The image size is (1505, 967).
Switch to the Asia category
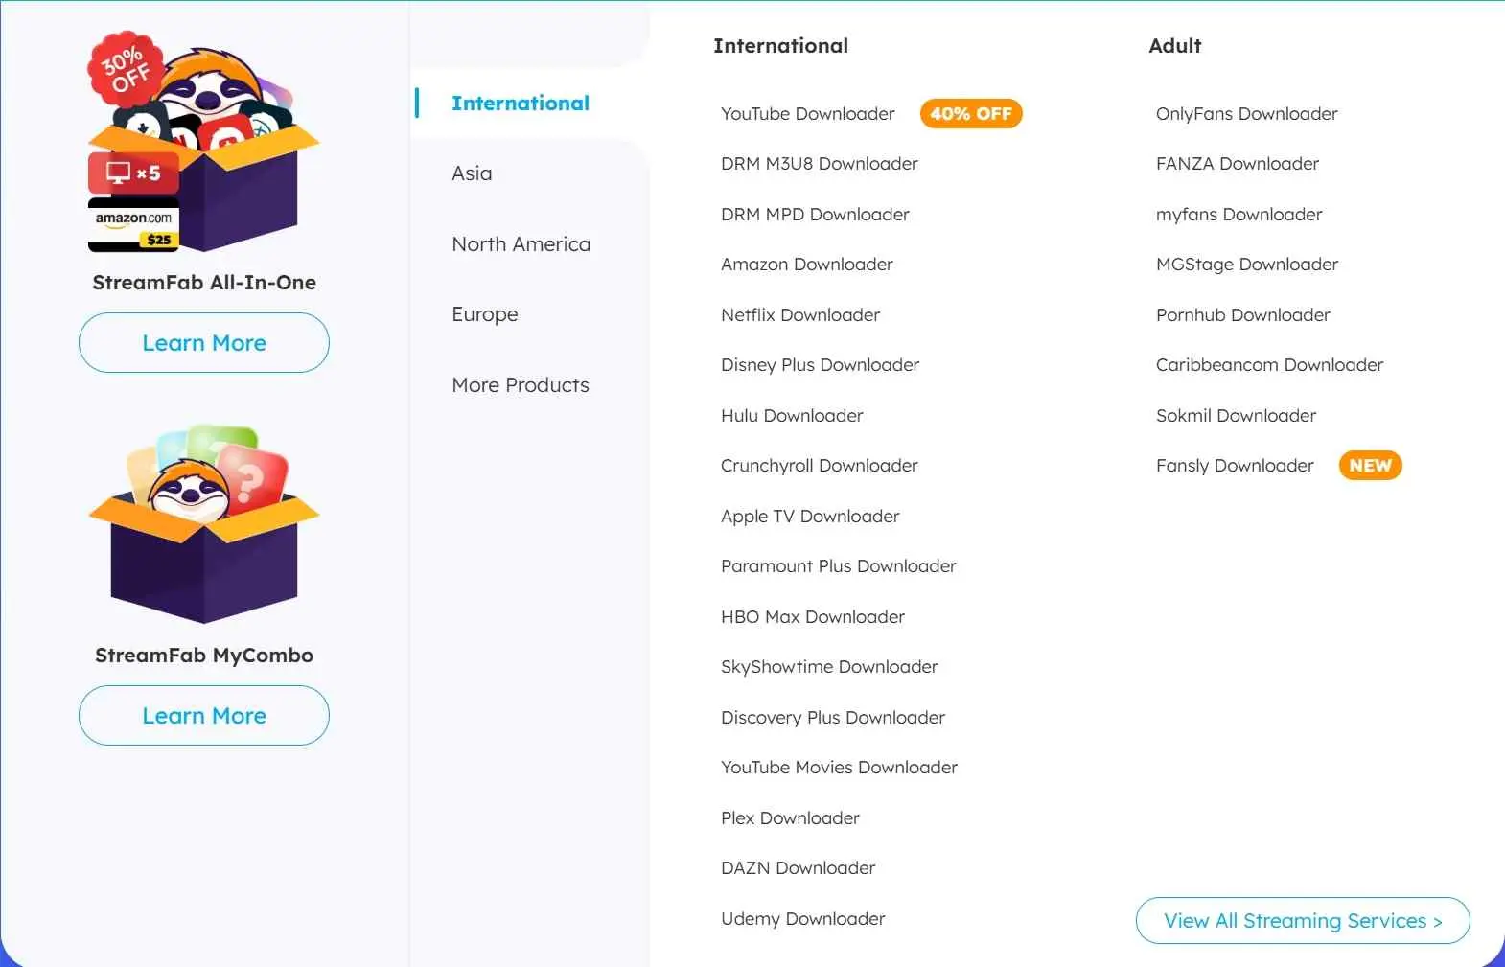472,173
